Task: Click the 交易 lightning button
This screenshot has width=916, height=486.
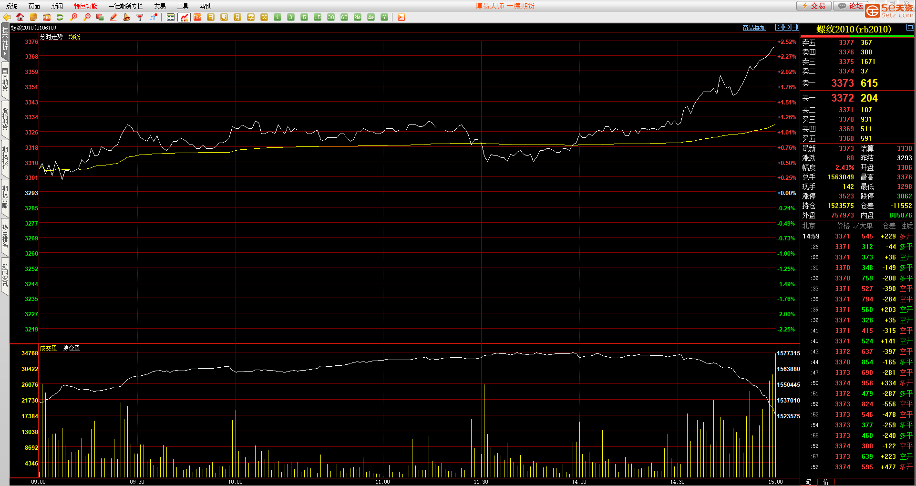Action: coord(814,6)
